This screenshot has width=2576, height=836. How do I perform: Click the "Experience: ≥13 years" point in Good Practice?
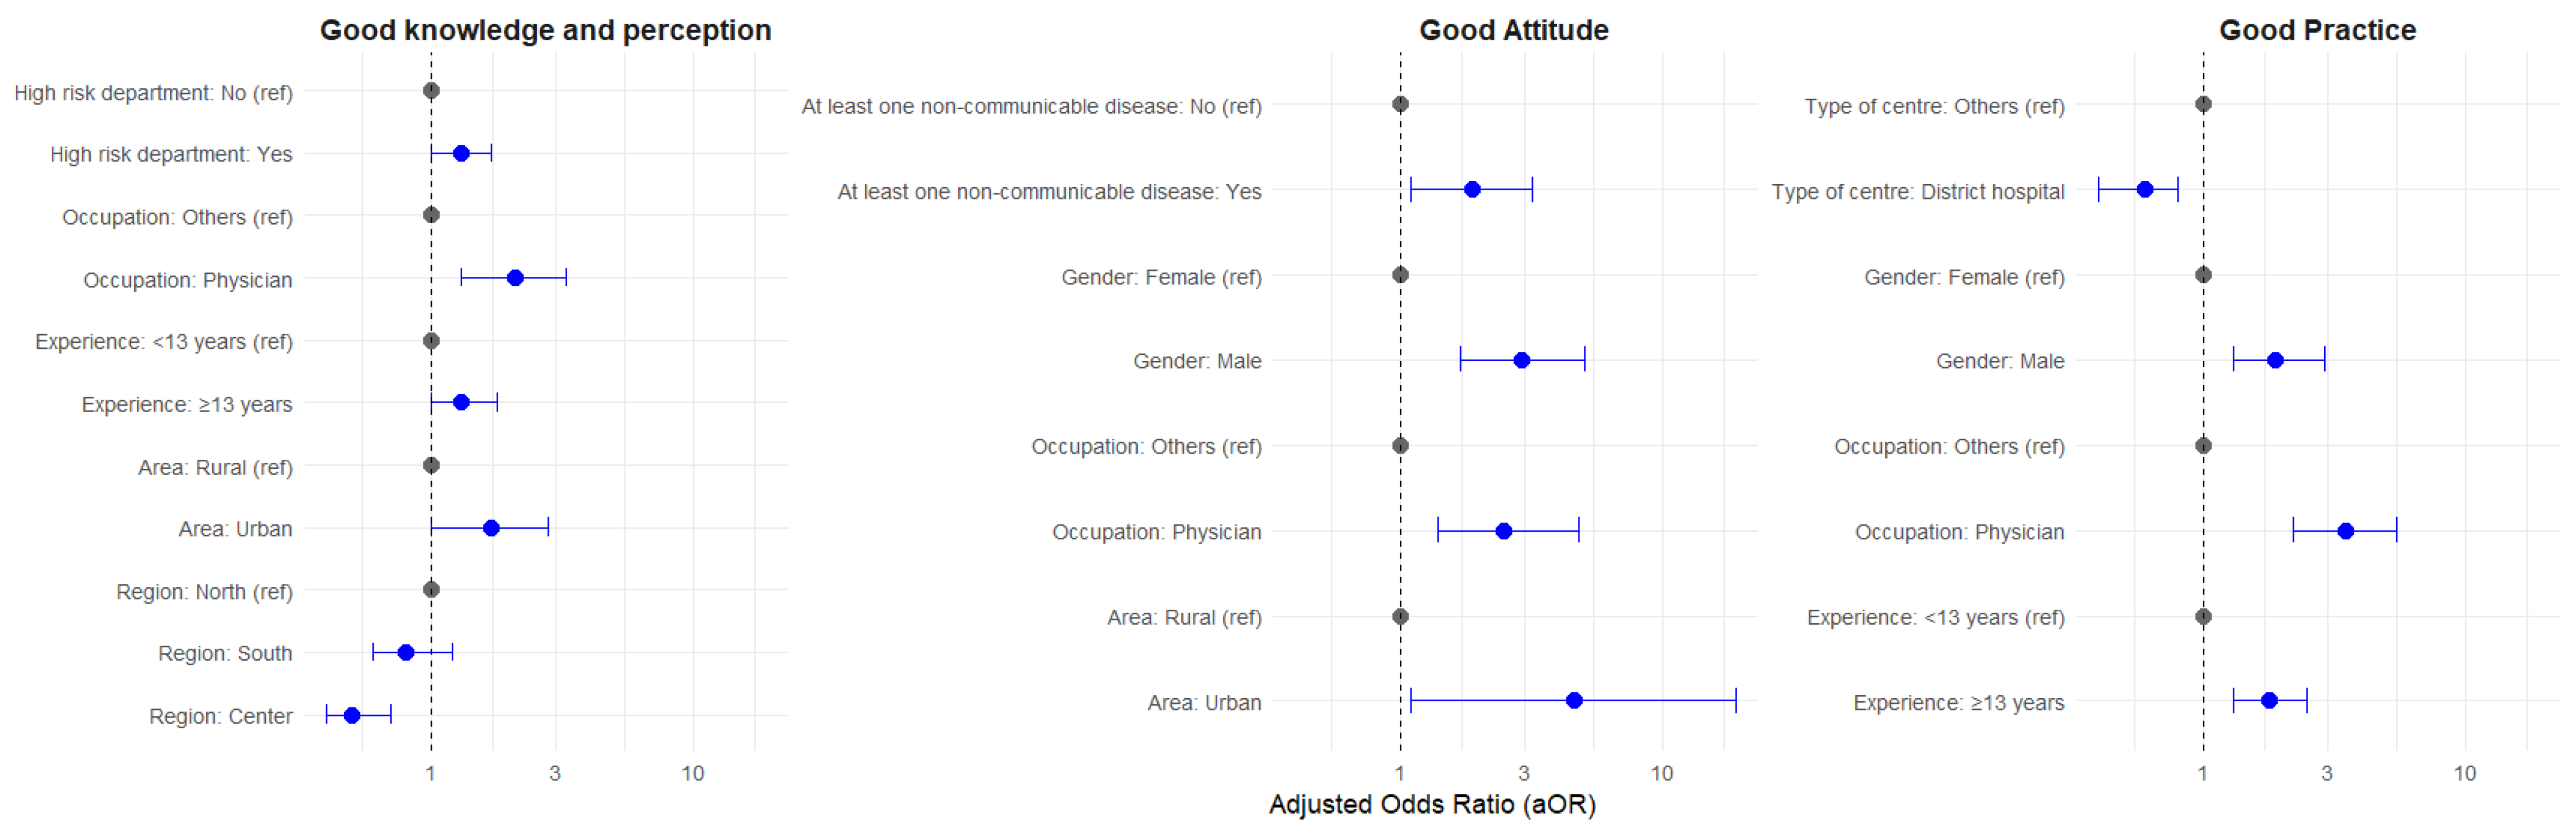coord(2269,700)
